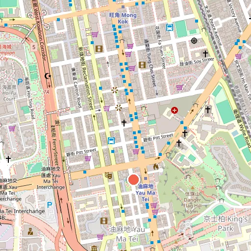Screen dimensions: 251x251
Task: Click the Soy Street road label
Action: [197, 62]
